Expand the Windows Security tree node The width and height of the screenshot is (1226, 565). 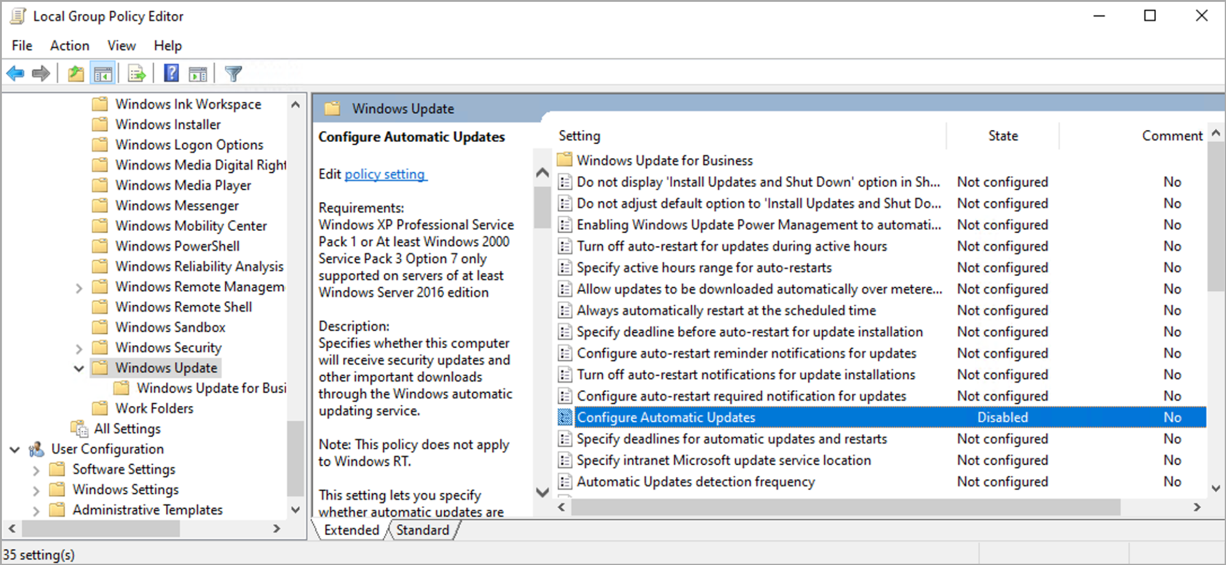pos(79,348)
